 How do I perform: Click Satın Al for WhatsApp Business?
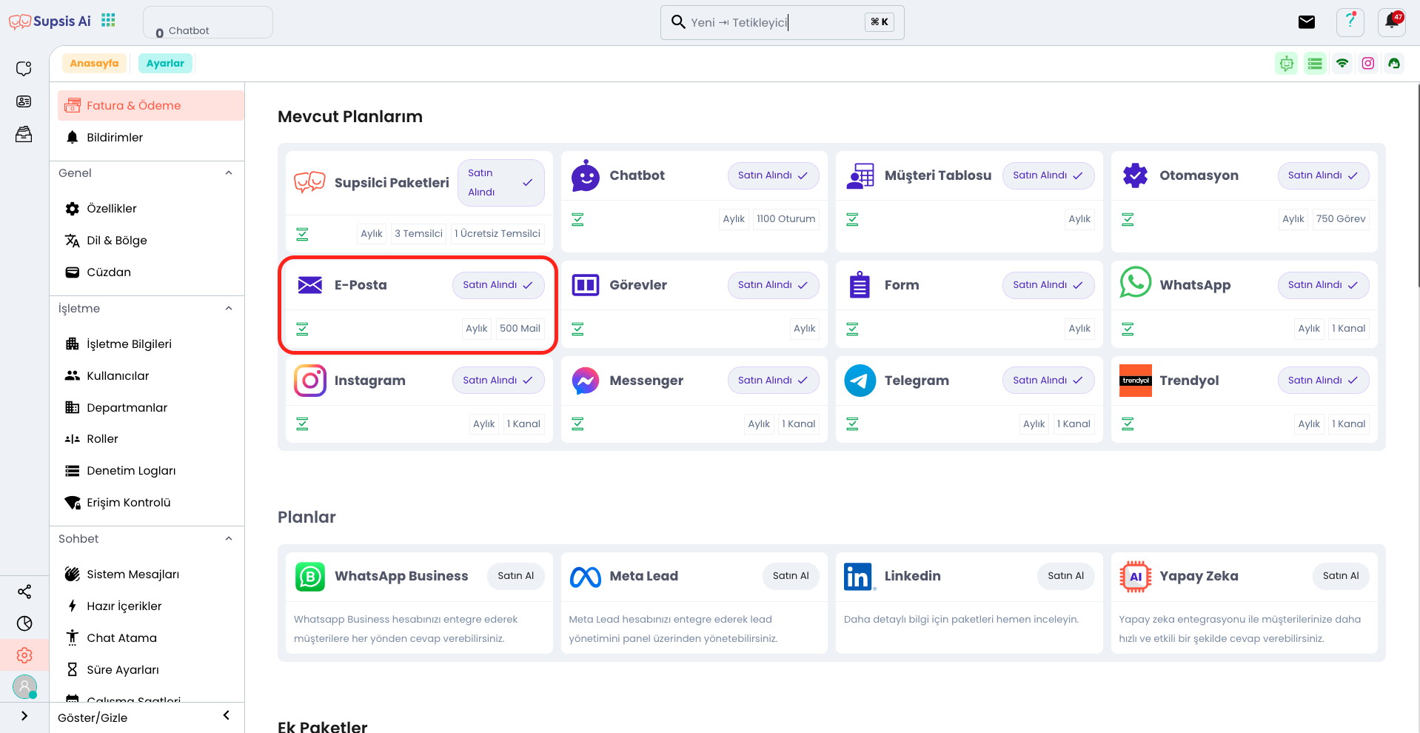[516, 576]
